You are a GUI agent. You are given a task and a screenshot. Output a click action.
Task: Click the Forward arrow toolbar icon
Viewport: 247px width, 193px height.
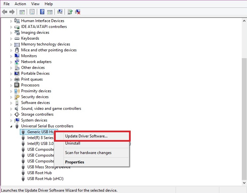(x=12, y=12)
